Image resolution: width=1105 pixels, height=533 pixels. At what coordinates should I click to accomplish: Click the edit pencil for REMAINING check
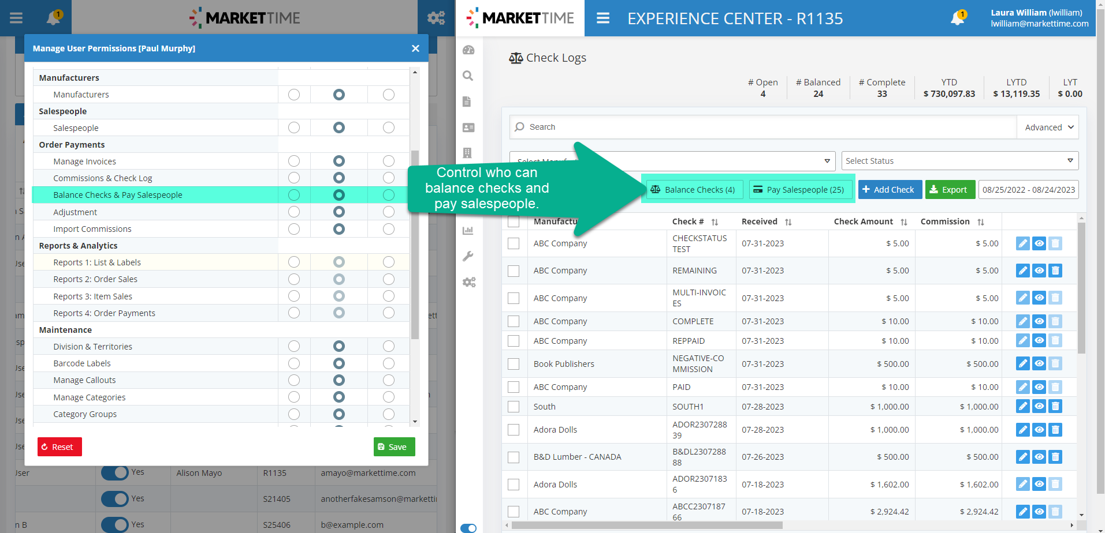point(1022,271)
